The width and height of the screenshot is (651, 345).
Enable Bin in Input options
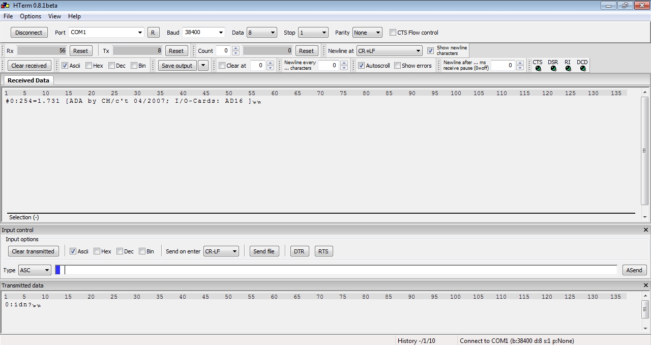point(142,251)
